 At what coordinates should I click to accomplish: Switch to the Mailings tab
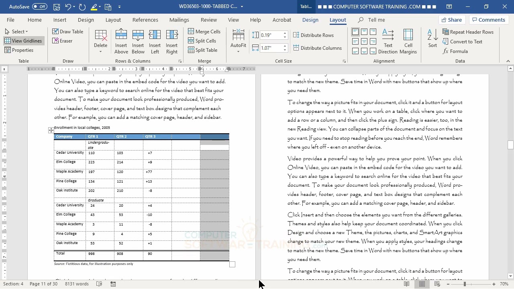179,20
